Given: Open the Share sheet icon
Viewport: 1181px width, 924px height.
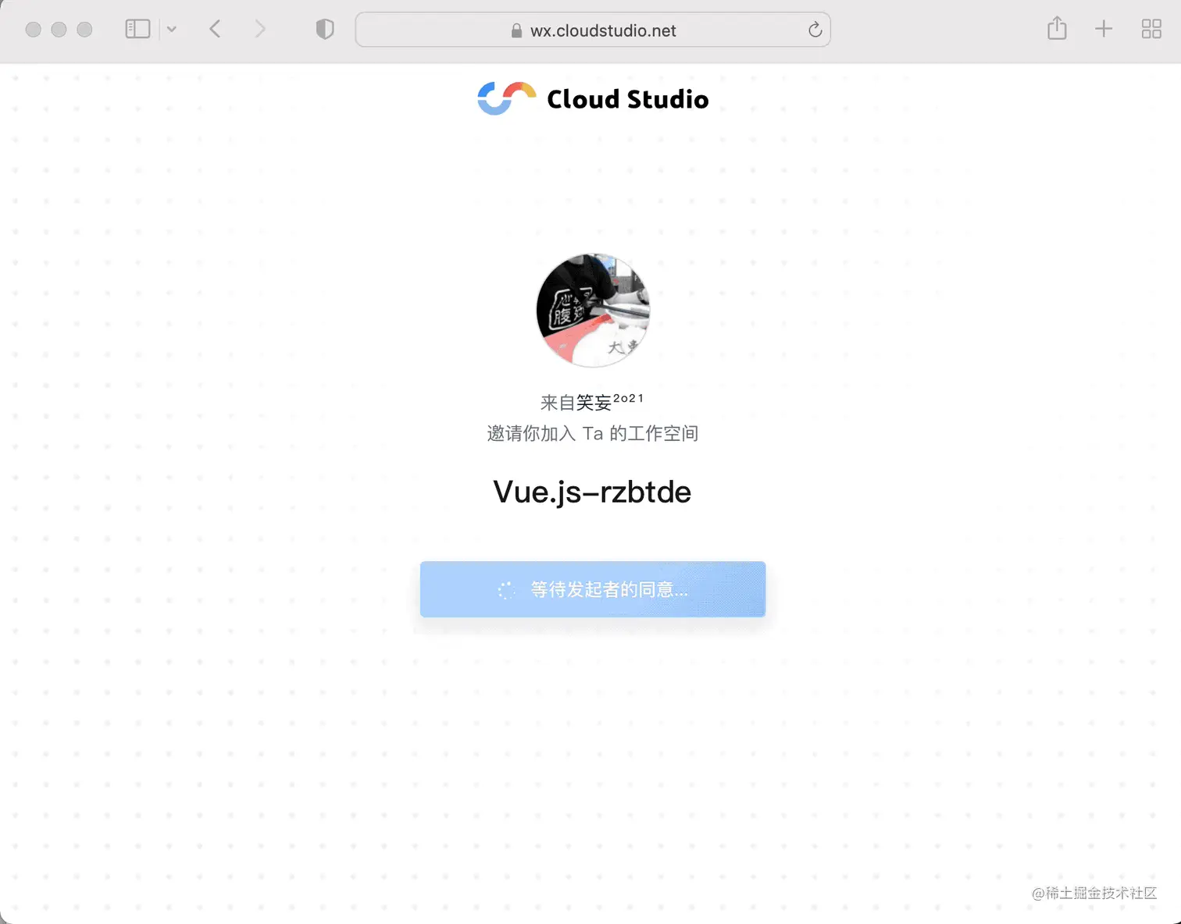Looking at the screenshot, I should click(x=1057, y=28).
